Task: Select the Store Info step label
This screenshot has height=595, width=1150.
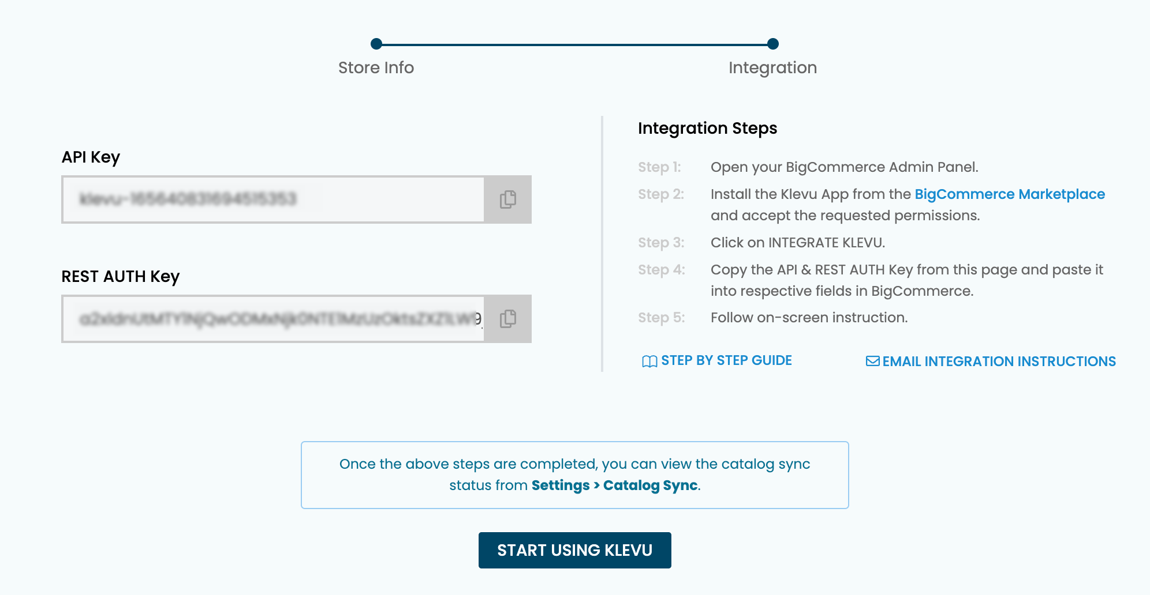Action: click(376, 68)
